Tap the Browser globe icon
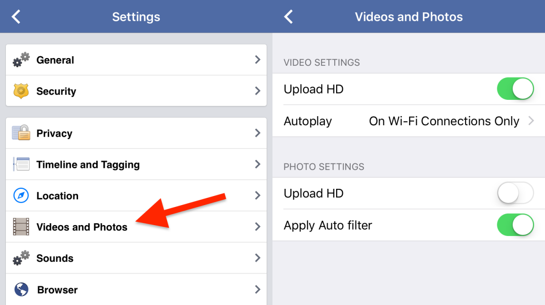Screen dimensions: 545x305 (21, 290)
